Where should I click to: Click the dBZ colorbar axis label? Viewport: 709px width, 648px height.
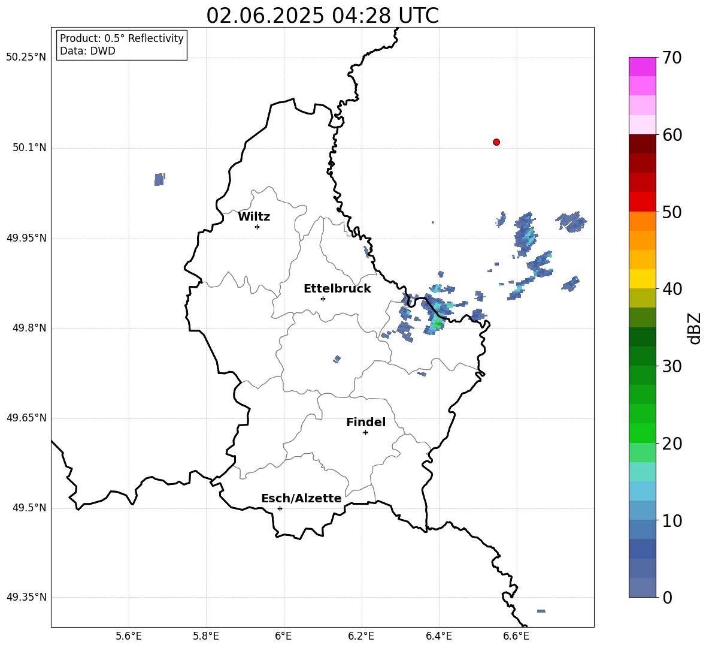point(695,328)
